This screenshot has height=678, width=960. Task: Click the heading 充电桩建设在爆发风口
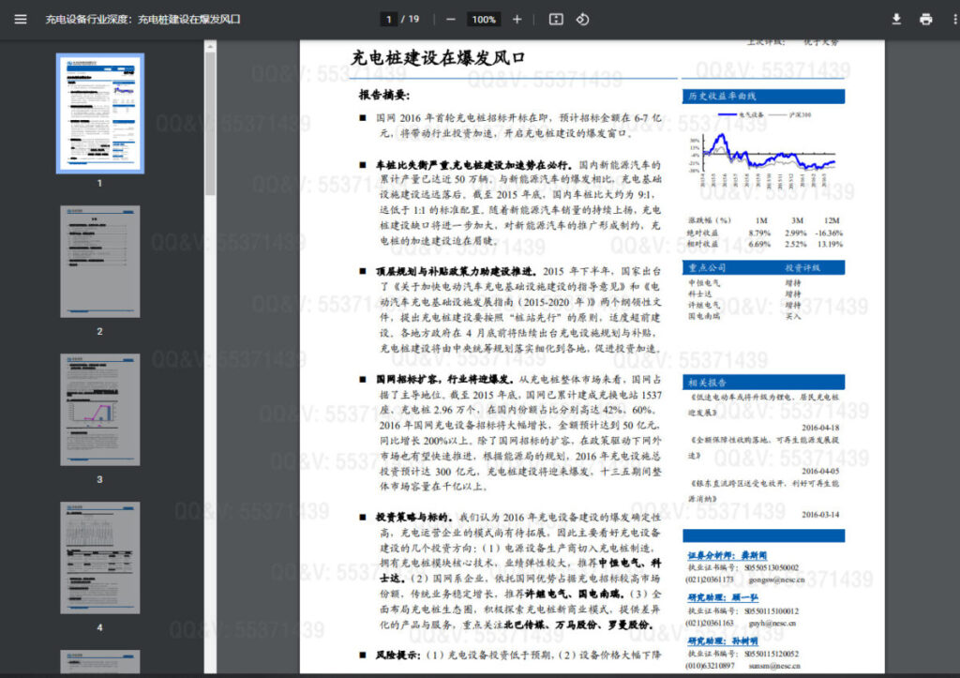click(x=439, y=58)
